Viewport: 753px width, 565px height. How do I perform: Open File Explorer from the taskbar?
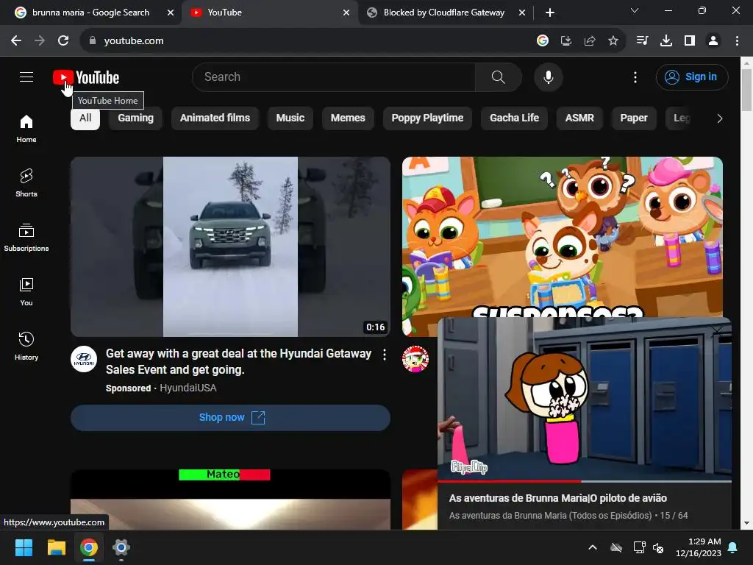(x=56, y=547)
